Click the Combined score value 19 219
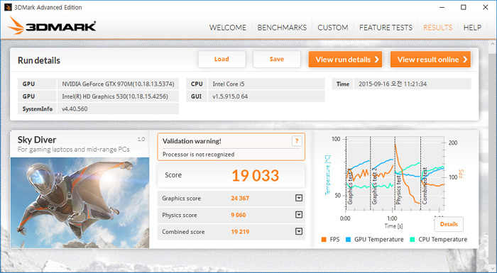 coord(240,232)
